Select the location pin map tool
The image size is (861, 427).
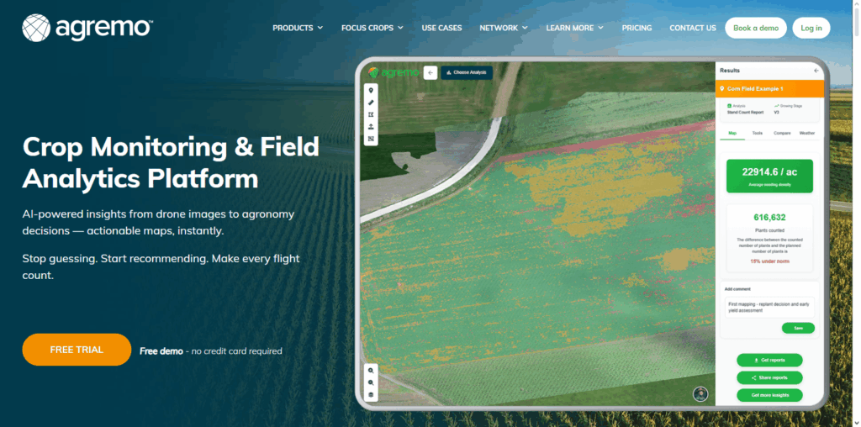[372, 90]
